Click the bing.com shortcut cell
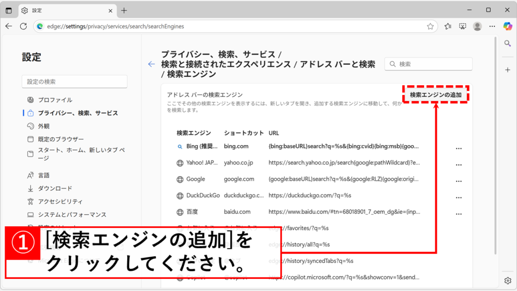 [x=236, y=146]
